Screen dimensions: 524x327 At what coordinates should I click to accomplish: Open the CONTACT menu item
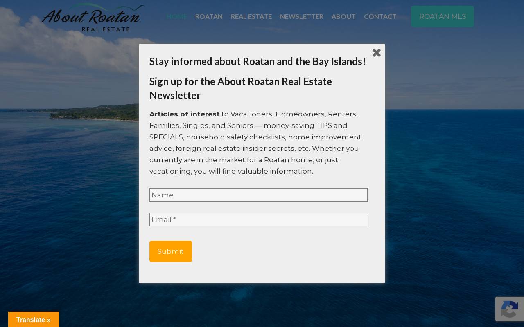[380, 16]
